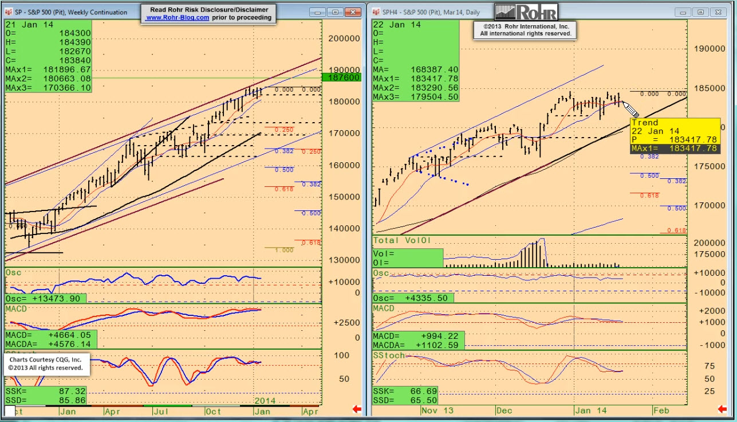This screenshot has width=737, height=422.
Task: Click the SPH4 daily chart window icon
Action: click(x=377, y=12)
